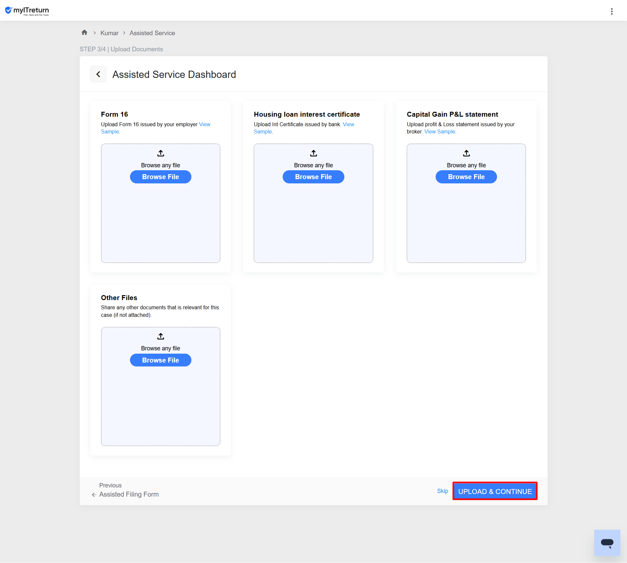Click upload icon in Capital Gain box

tap(466, 153)
